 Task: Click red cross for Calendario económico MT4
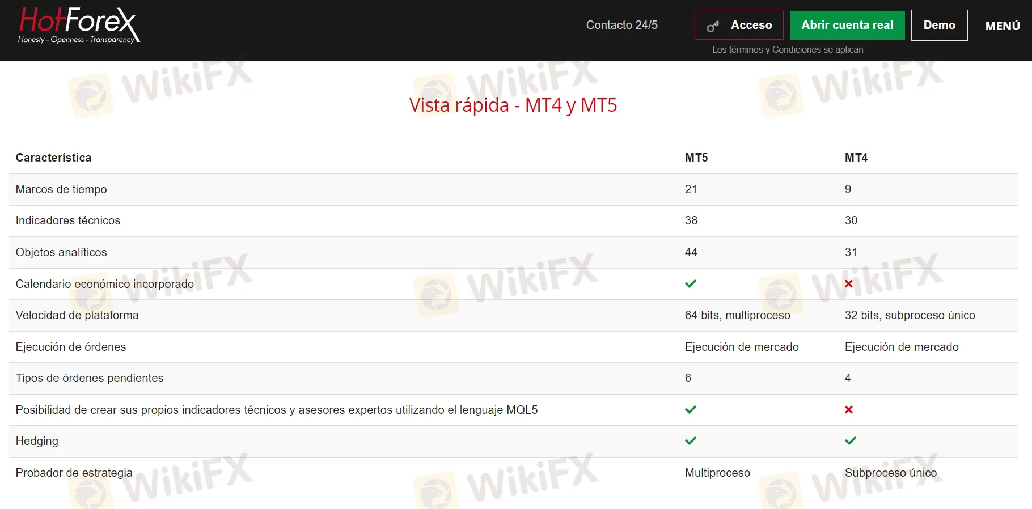[849, 283]
